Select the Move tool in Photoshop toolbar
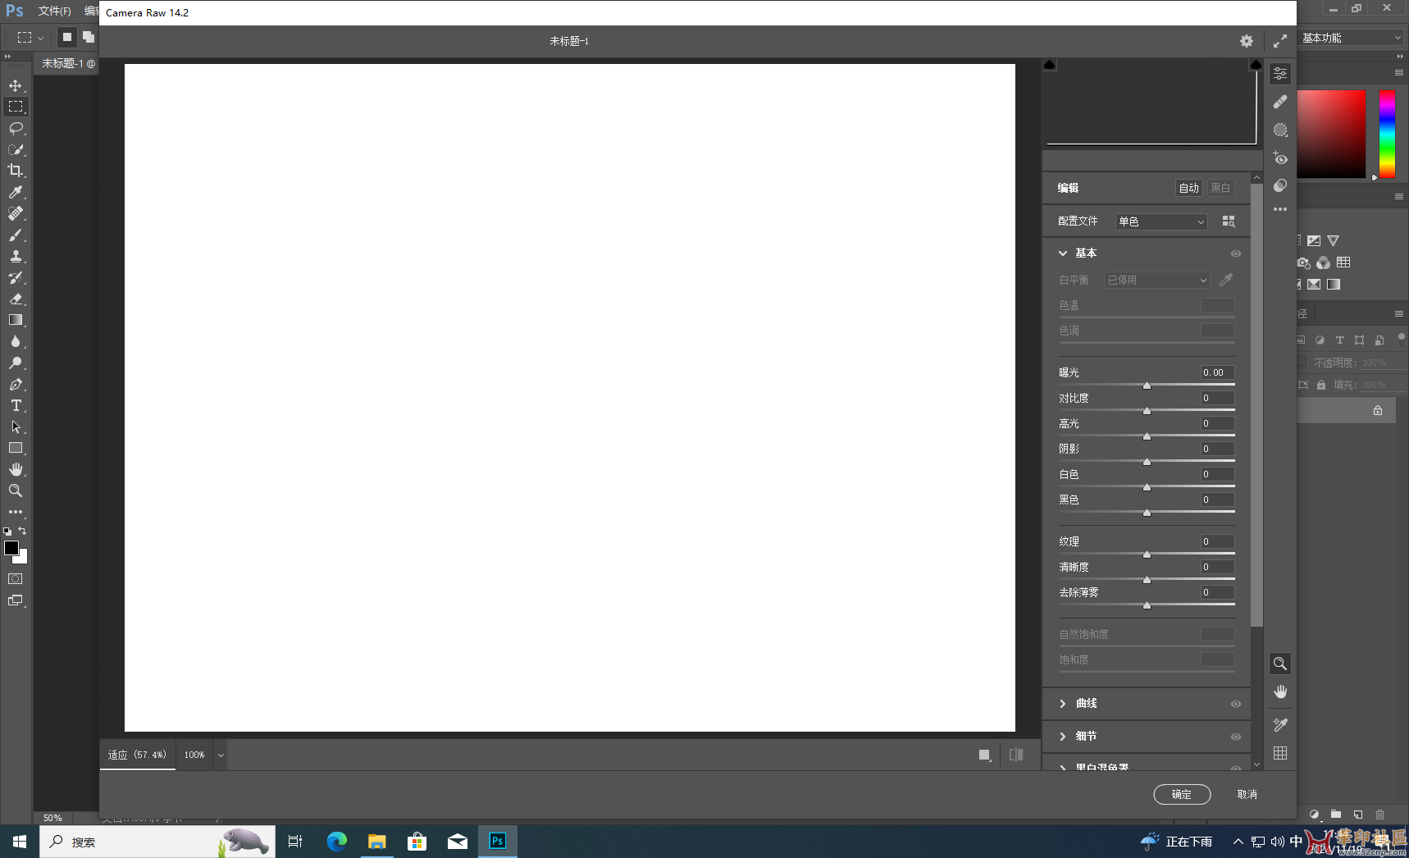 click(16, 85)
